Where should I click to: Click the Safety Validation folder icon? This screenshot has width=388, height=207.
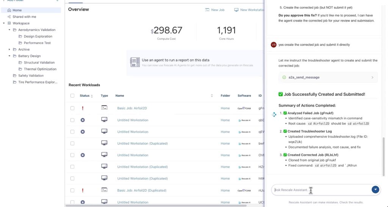tap(15, 76)
